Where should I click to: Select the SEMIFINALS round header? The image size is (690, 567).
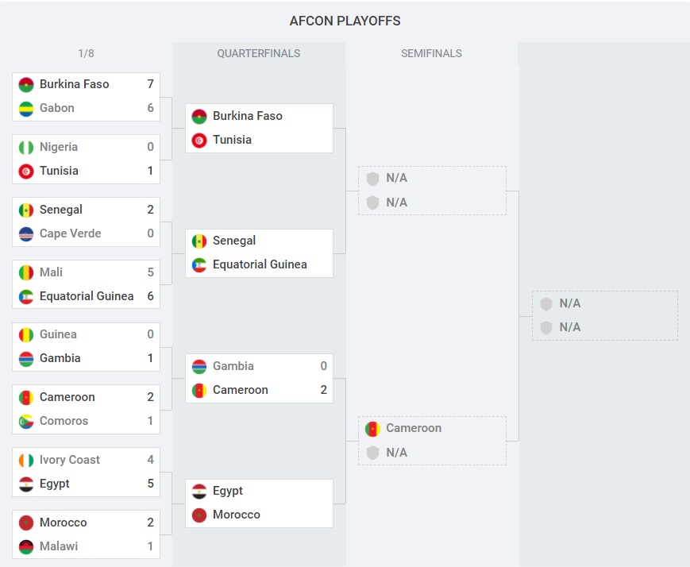coord(431,54)
